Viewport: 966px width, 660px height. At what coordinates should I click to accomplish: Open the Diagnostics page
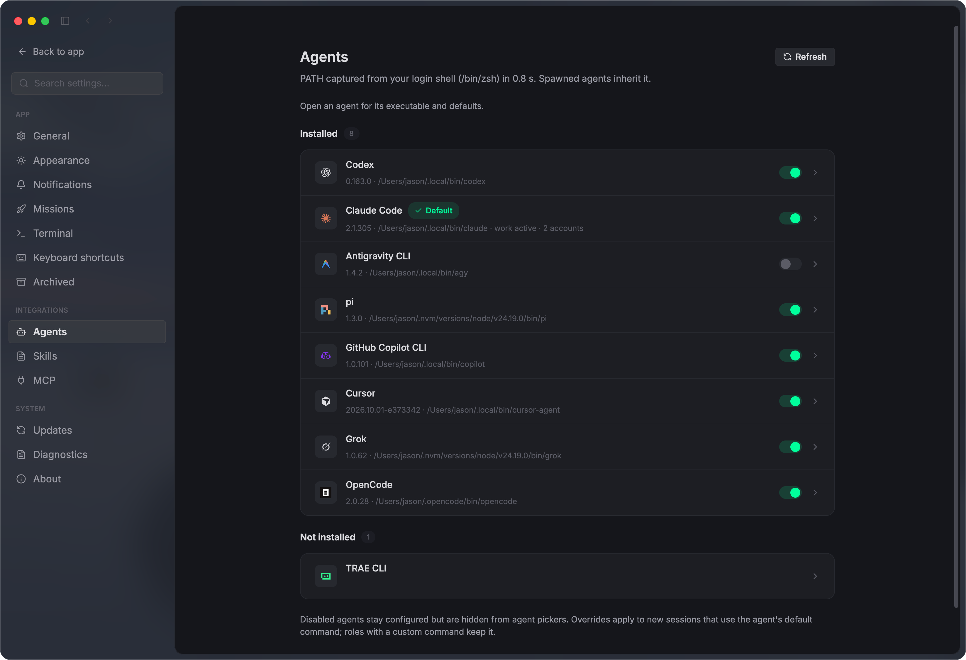point(87,454)
